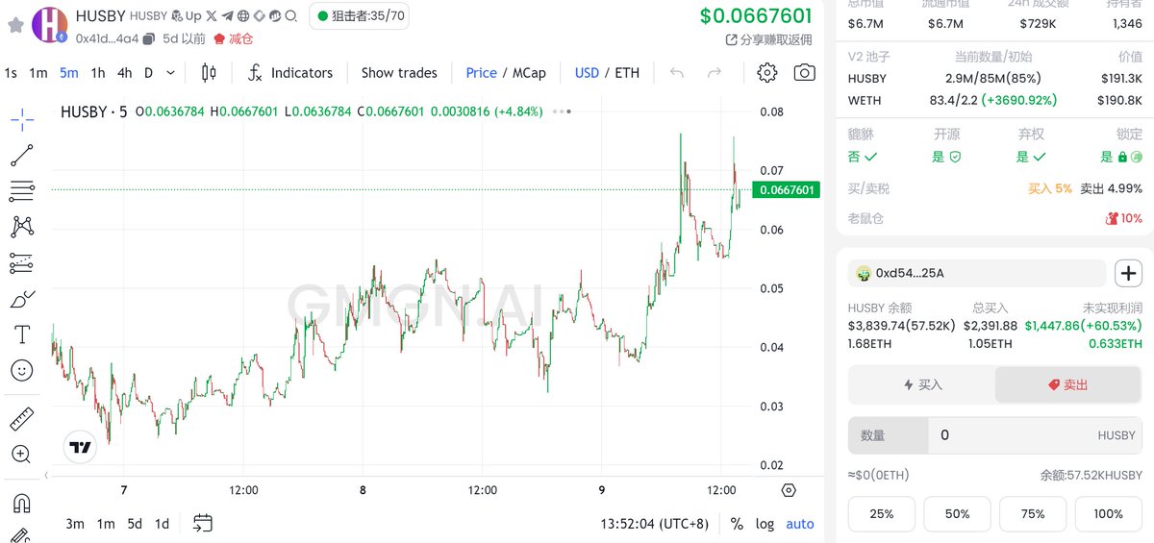The image size is (1154, 543).
Task: Select the ruler measure tool
Action: pos(21,419)
